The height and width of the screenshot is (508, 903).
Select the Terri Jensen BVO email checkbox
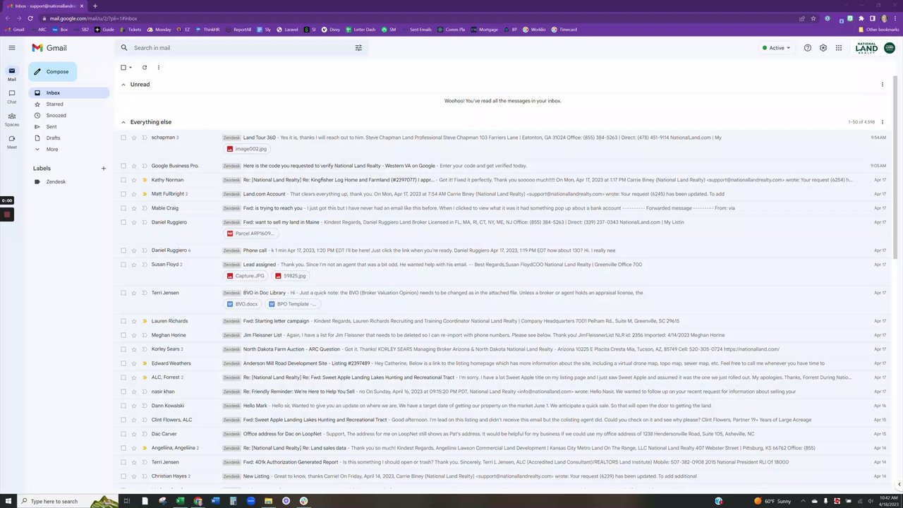click(x=123, y=293)
